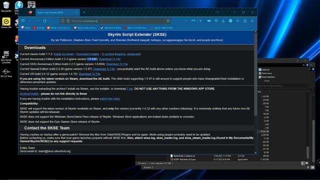Click the 7z archive link for classic build
This screenshot has width=320, height=180.
tap(108, 54)
